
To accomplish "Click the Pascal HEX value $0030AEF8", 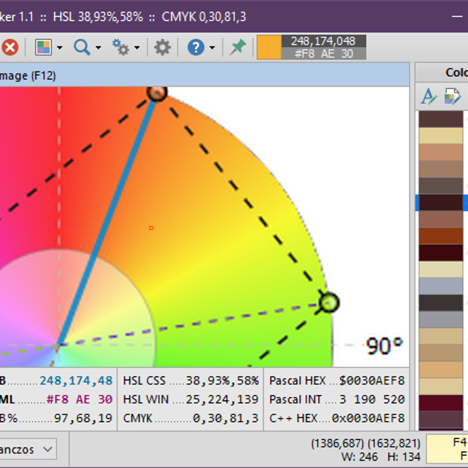I will click(372, 380).
